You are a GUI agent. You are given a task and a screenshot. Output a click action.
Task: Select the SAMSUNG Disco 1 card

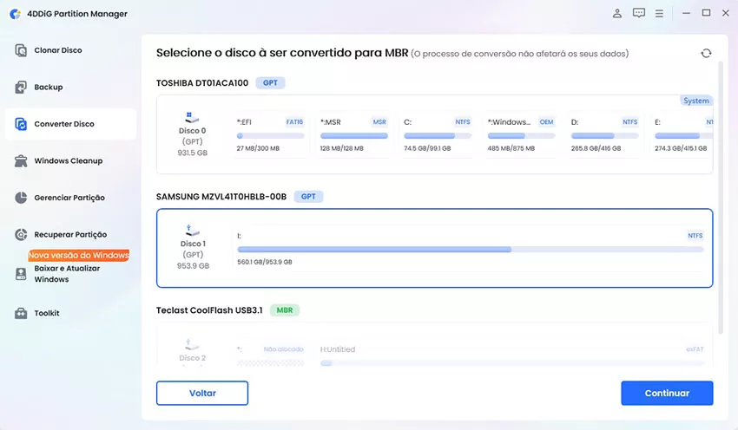coord(434,248)
